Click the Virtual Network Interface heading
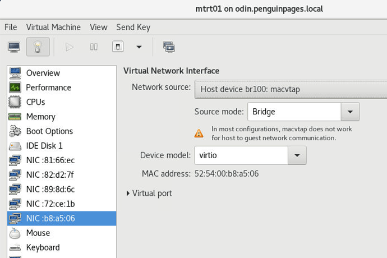This screenshot has height=258, width=387. [x=171, y=71]
